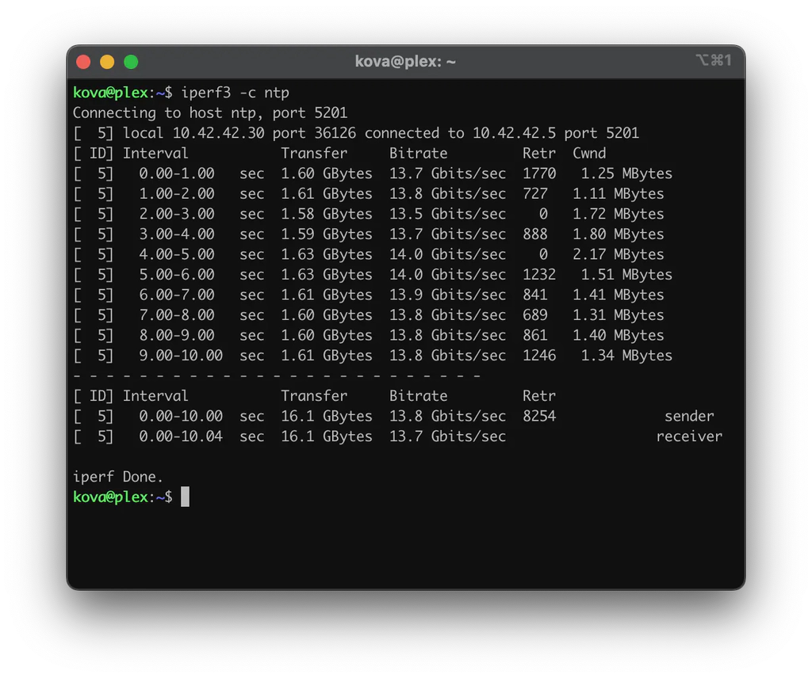Click the first 'Retr' column header

[x=539, y=154]
